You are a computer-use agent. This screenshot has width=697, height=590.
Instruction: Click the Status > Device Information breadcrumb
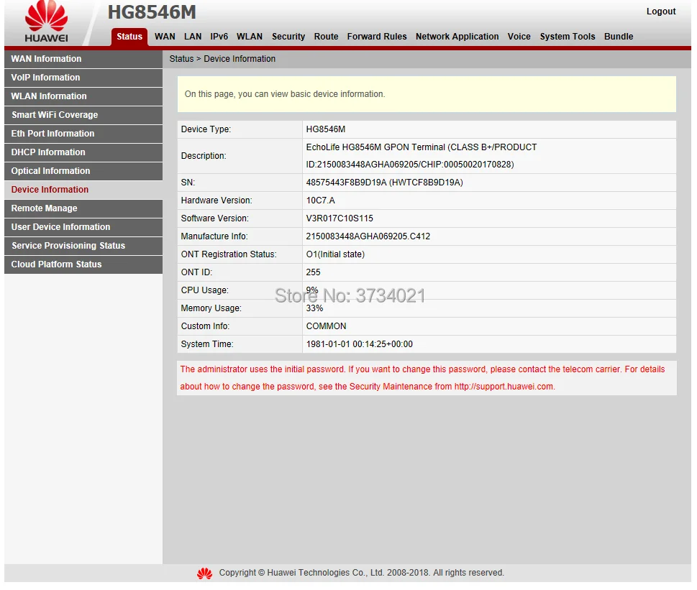(222, 59)
